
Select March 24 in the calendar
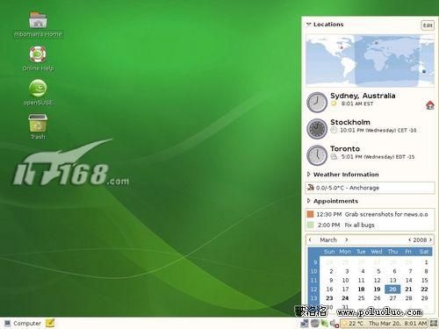point(345,298)
